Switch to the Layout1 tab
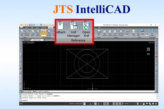Screen dimensions: 164x109 40,91
